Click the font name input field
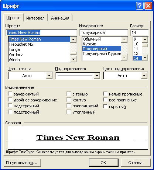This screenshot has height=170, width=154. pyautogui.click(x=41, y=32)
